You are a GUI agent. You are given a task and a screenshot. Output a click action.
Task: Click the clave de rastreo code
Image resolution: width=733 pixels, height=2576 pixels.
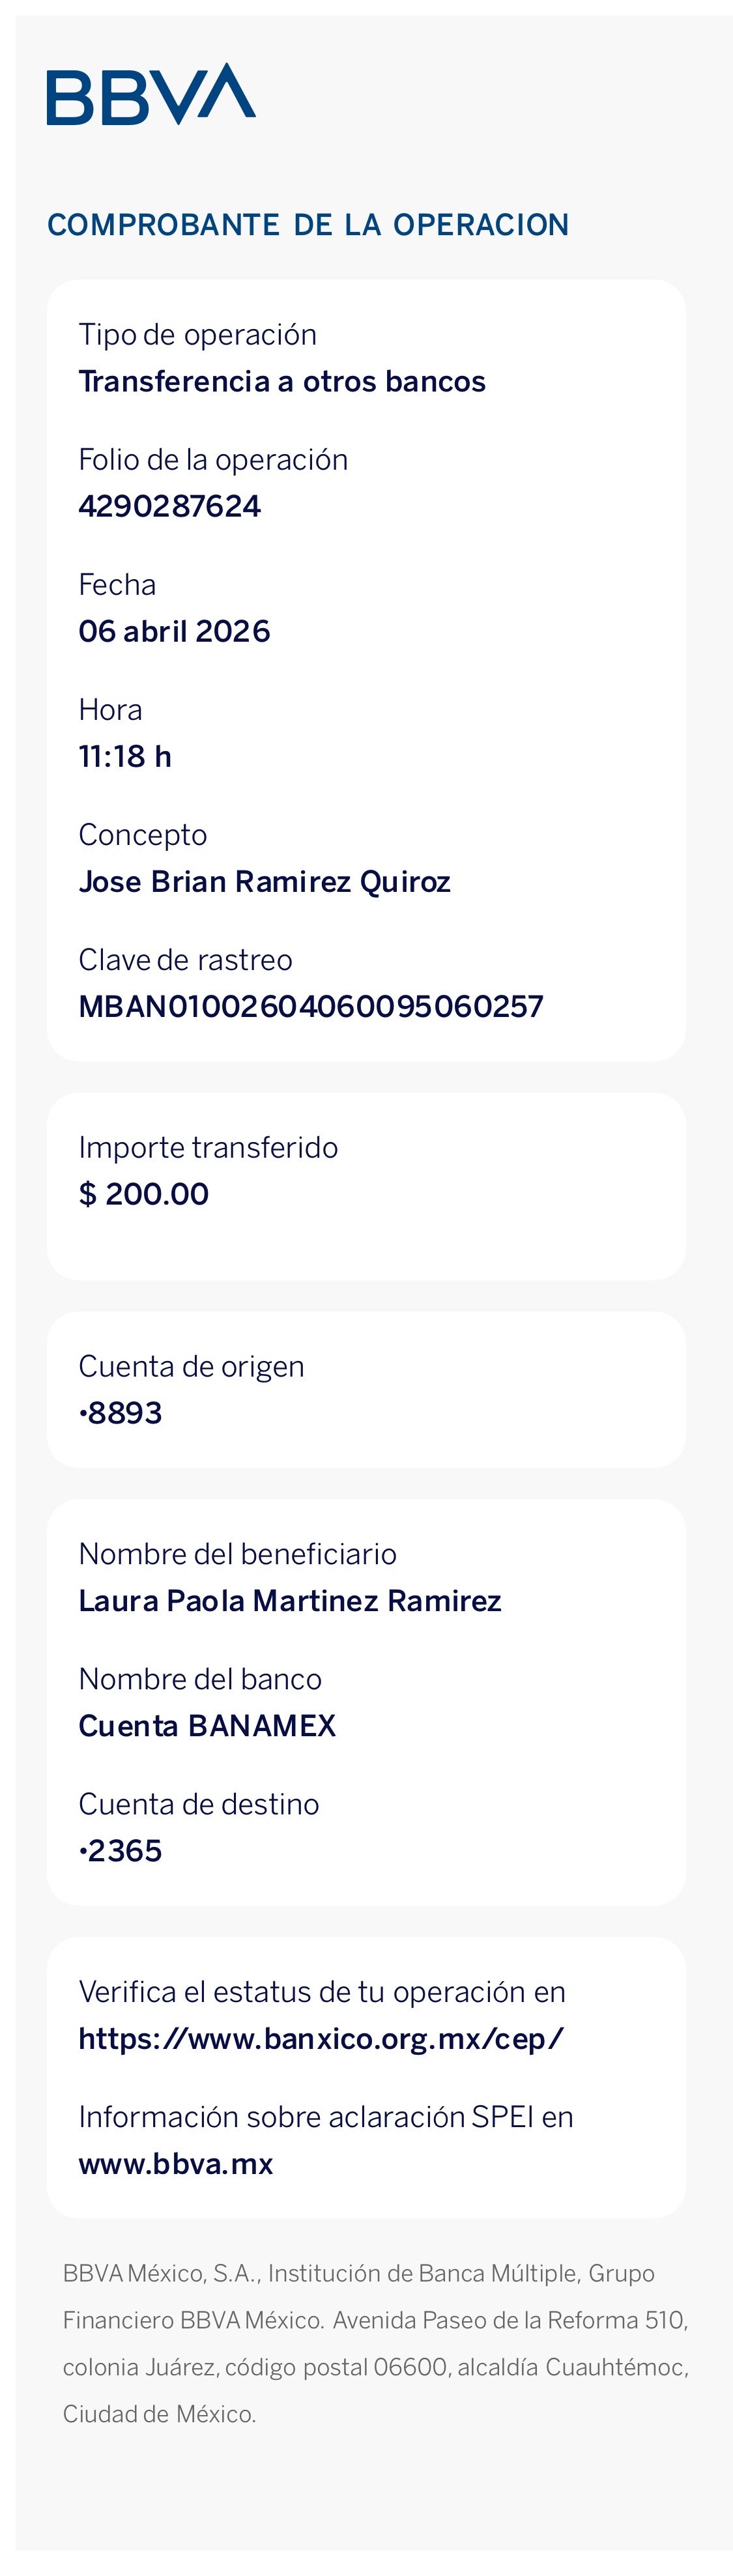coord(311,1006)
